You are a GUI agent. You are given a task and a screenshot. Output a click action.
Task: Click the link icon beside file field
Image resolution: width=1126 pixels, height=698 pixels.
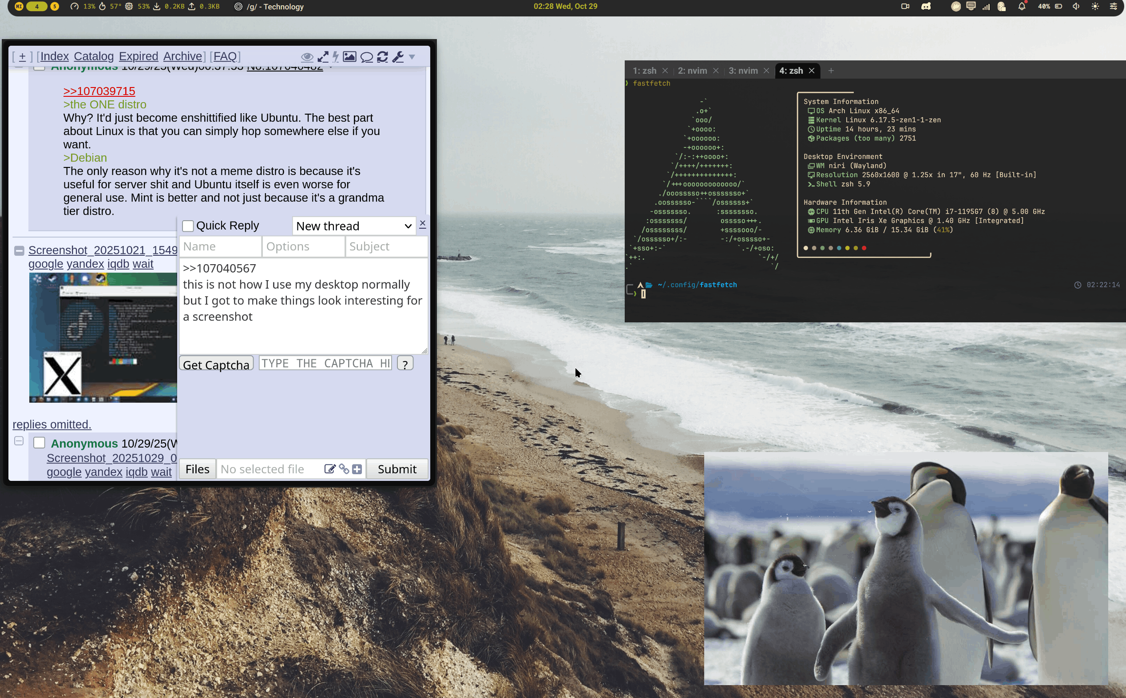(x=344, y=469)
